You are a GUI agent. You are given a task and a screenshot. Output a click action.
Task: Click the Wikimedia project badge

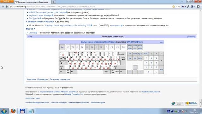pyautogui.click(x=177, y=103)
